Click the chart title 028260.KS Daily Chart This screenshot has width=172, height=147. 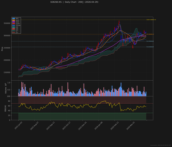coord(74,2)
